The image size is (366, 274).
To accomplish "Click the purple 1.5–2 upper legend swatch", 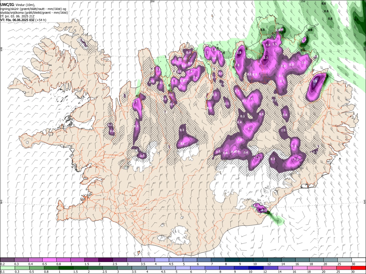I will point(91,260).
